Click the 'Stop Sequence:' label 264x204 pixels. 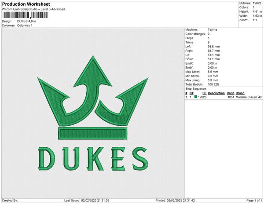[196, 89]
